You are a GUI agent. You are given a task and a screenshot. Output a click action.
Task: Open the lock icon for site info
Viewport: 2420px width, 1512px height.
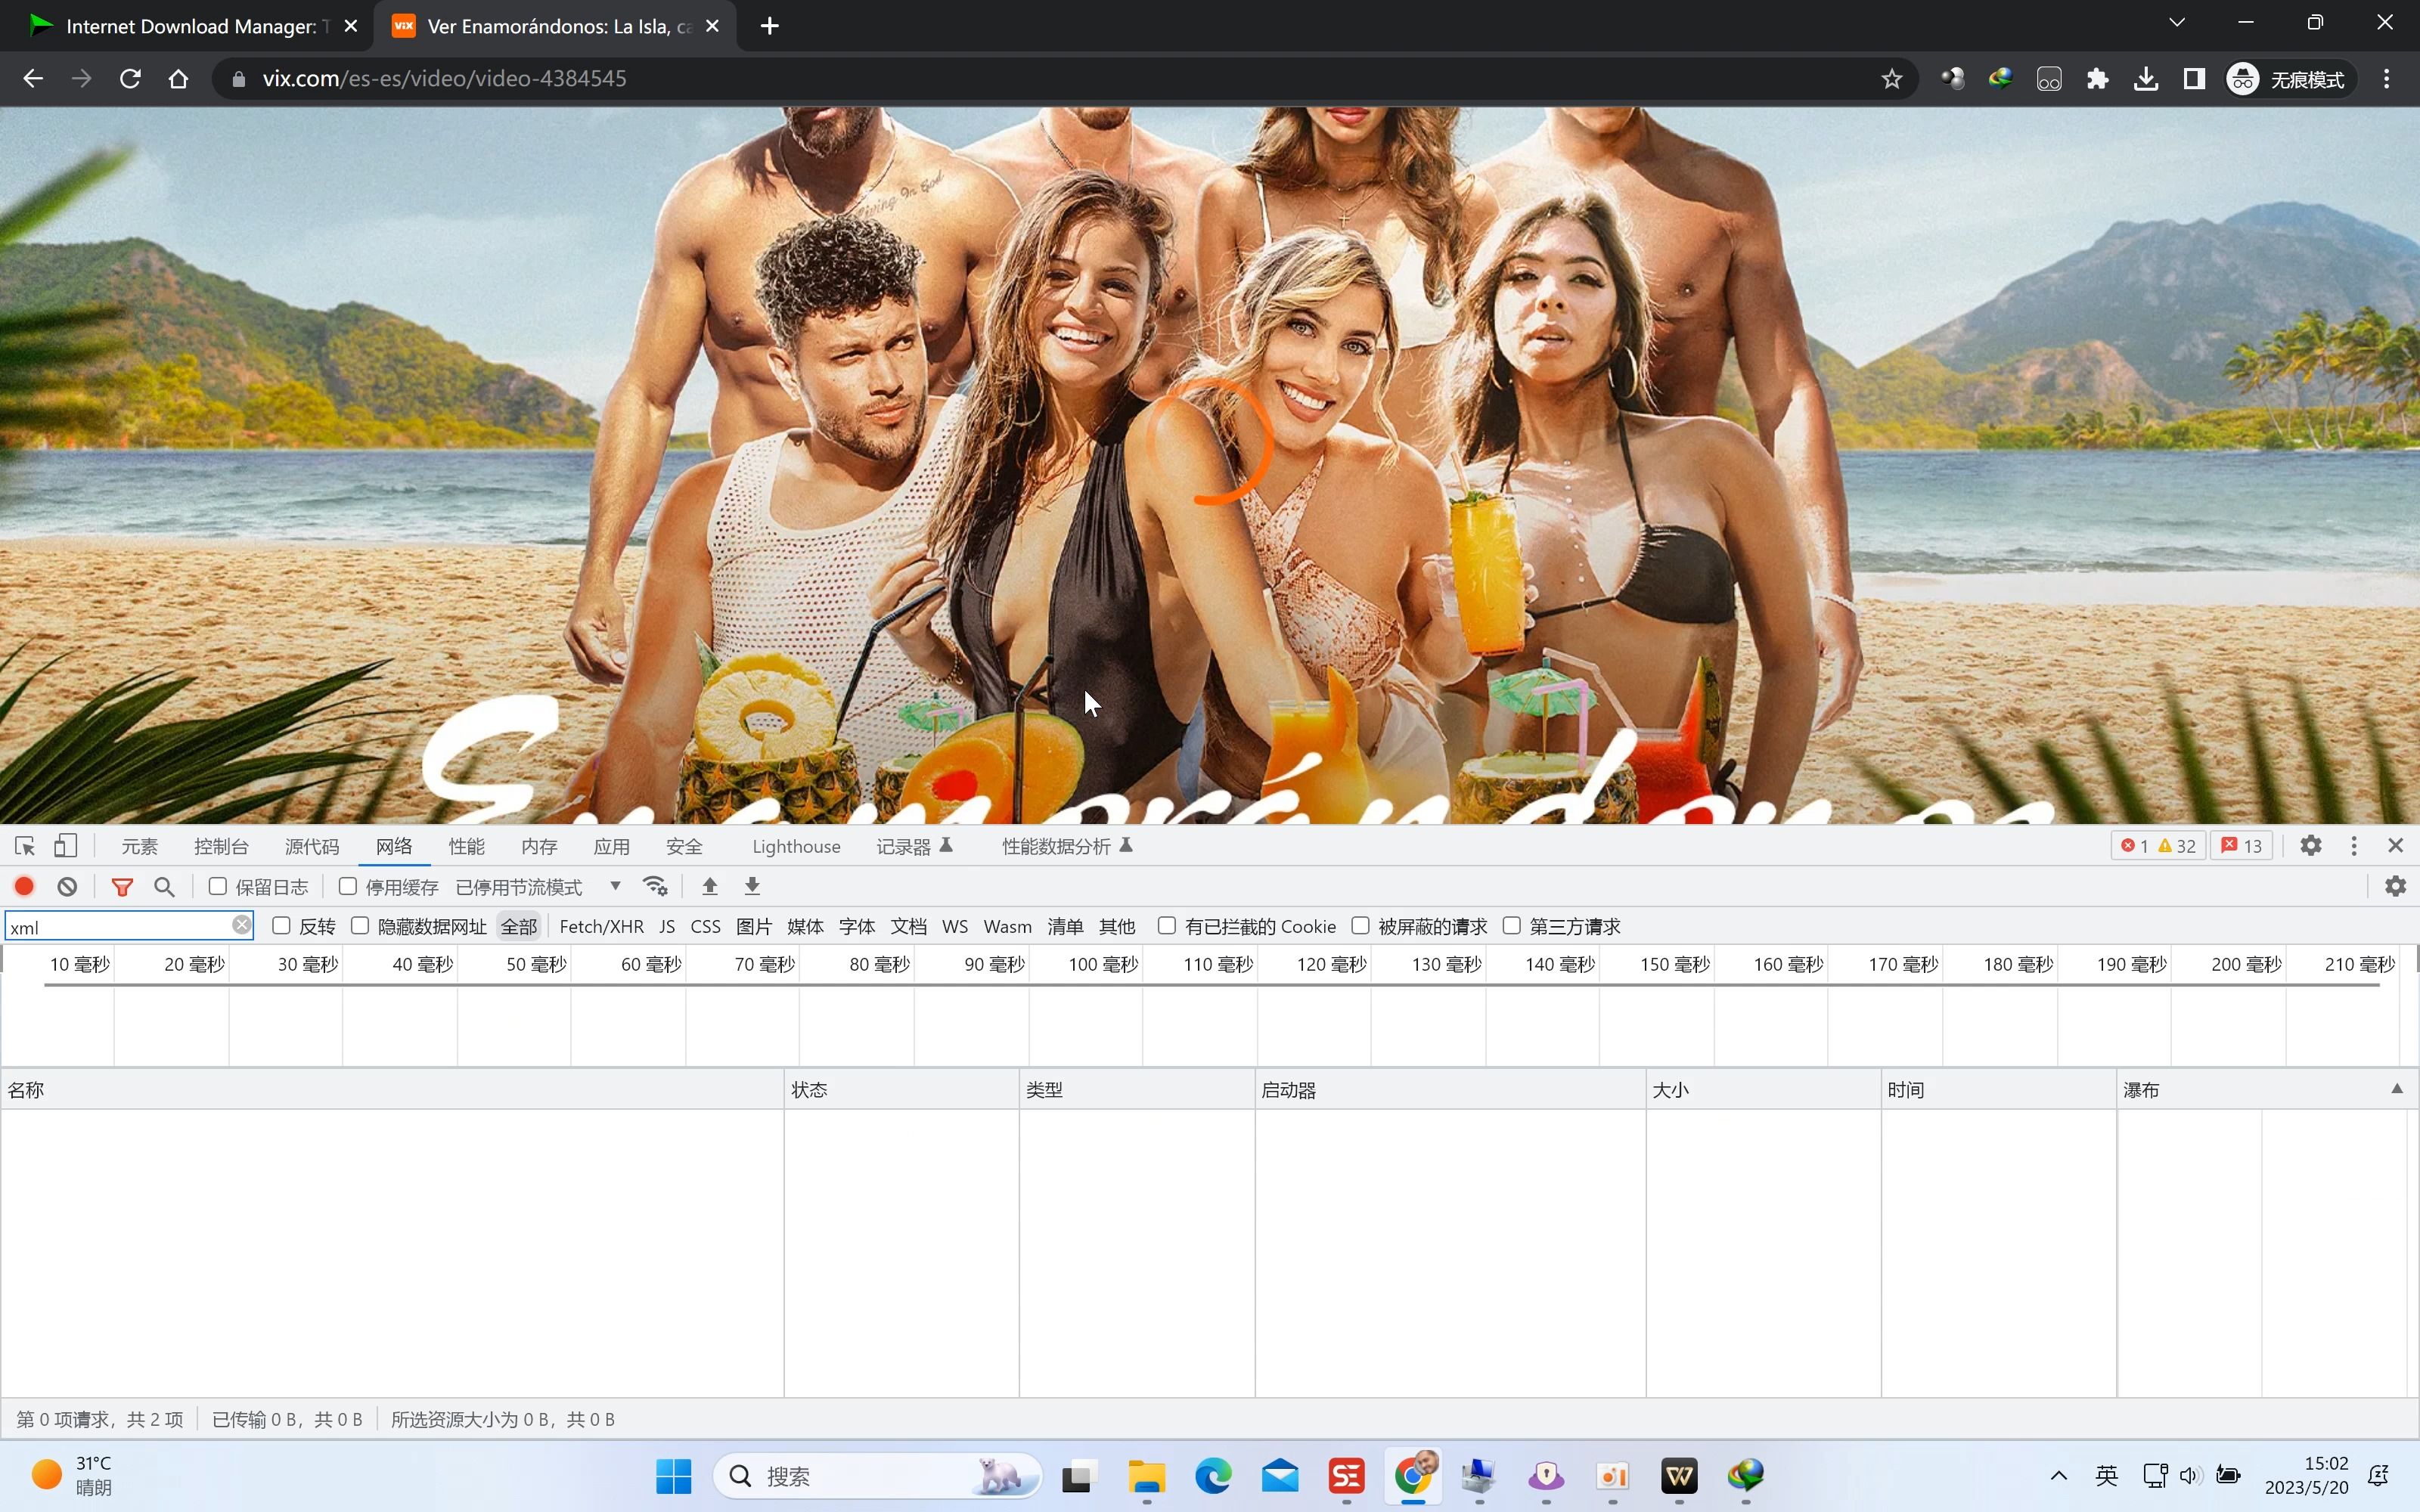click(238, 79)
